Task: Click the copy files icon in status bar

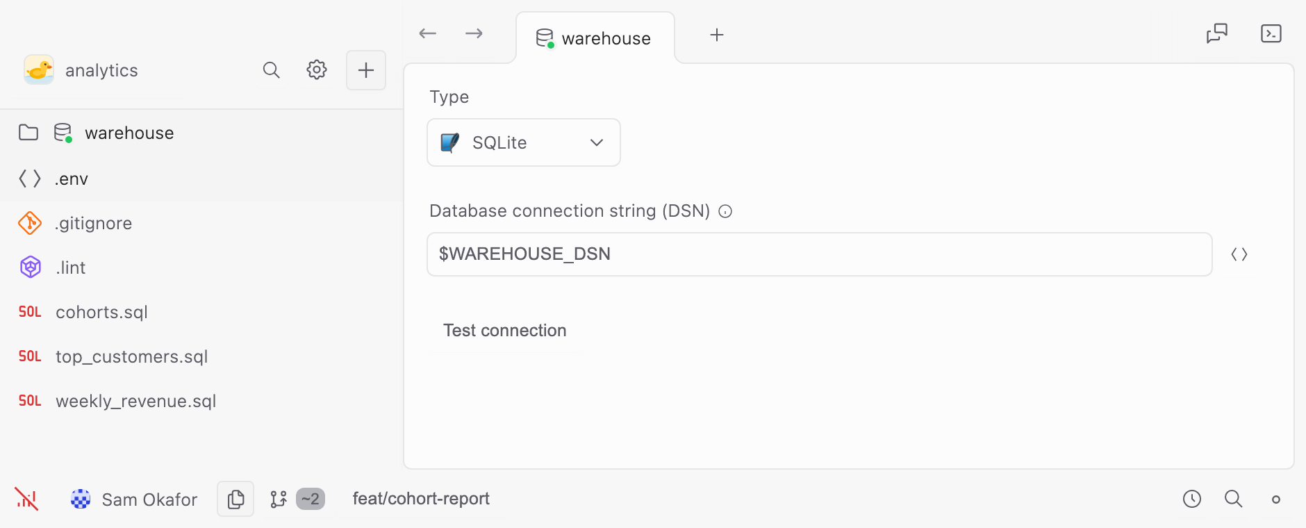Action: pos(235,499)
